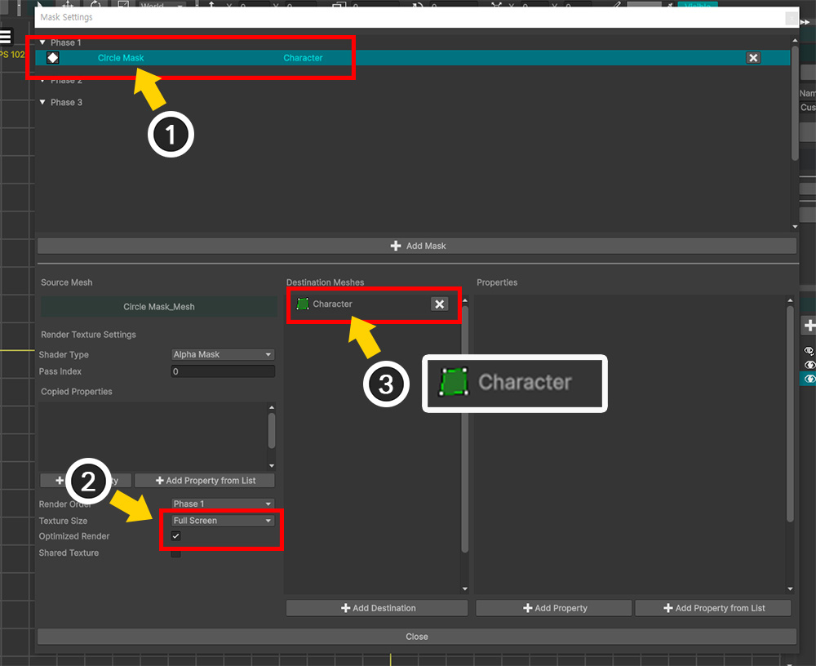Viewport: 816px width, 666px height.
Task: Select the Circle Mask name in Phase 1
Action: tap(121, 58)
